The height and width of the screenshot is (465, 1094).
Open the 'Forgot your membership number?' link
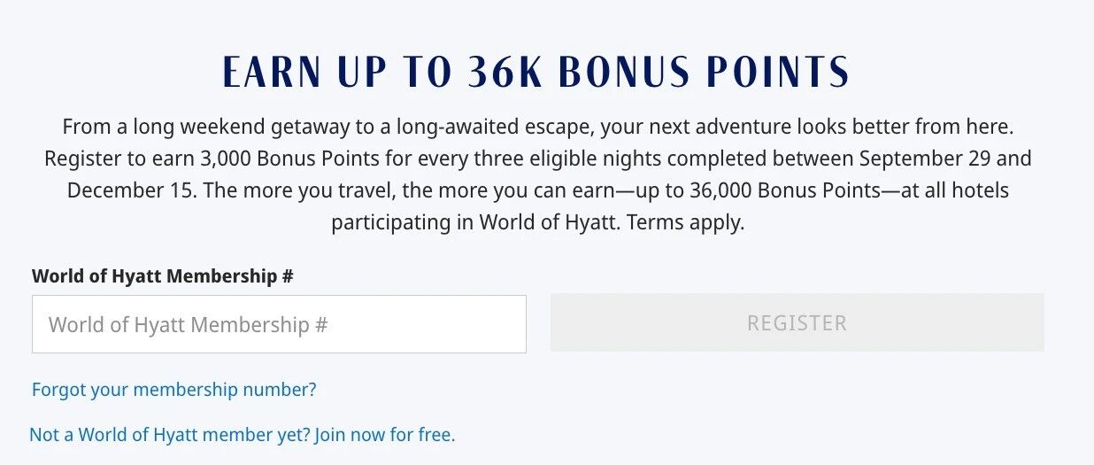173,390
